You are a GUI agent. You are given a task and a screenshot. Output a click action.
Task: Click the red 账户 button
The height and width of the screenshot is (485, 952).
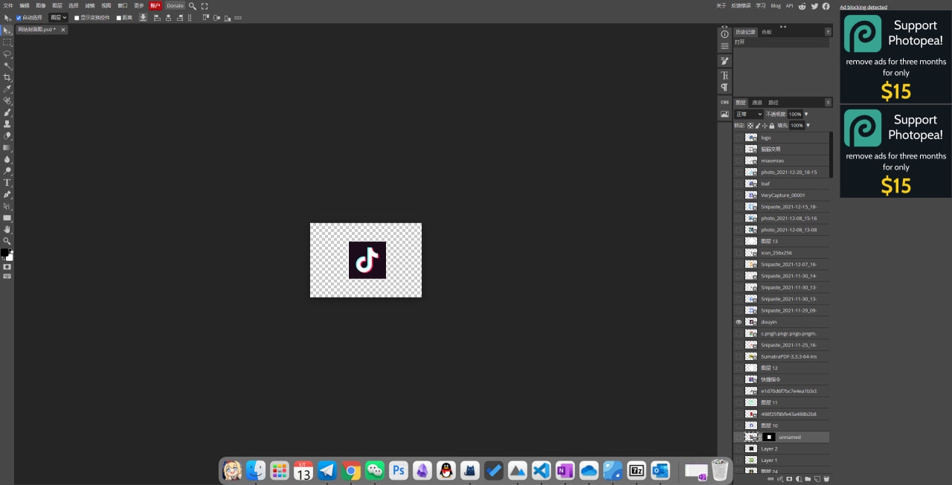coord(155,5)
